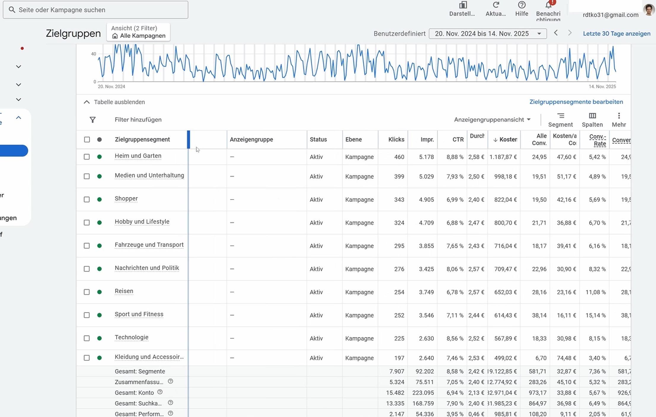
Task: Open the Hilfe help icon
Action: point(521,9)
